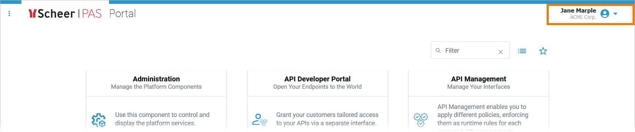Click the API Management gears icon

pyautogui.click(x=421, y=120)
